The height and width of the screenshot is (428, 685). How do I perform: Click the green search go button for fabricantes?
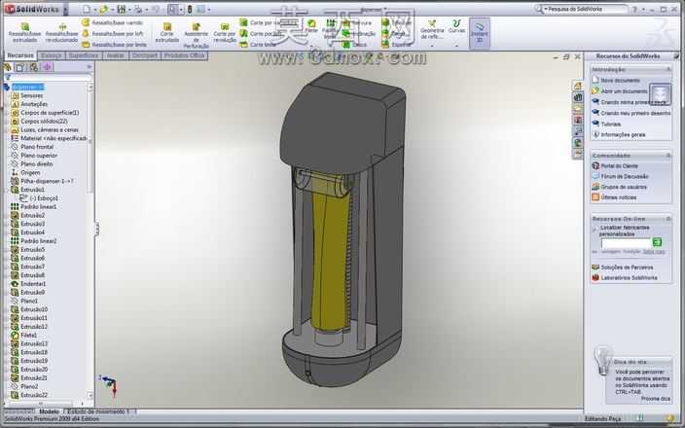click(x=657, y=242)
